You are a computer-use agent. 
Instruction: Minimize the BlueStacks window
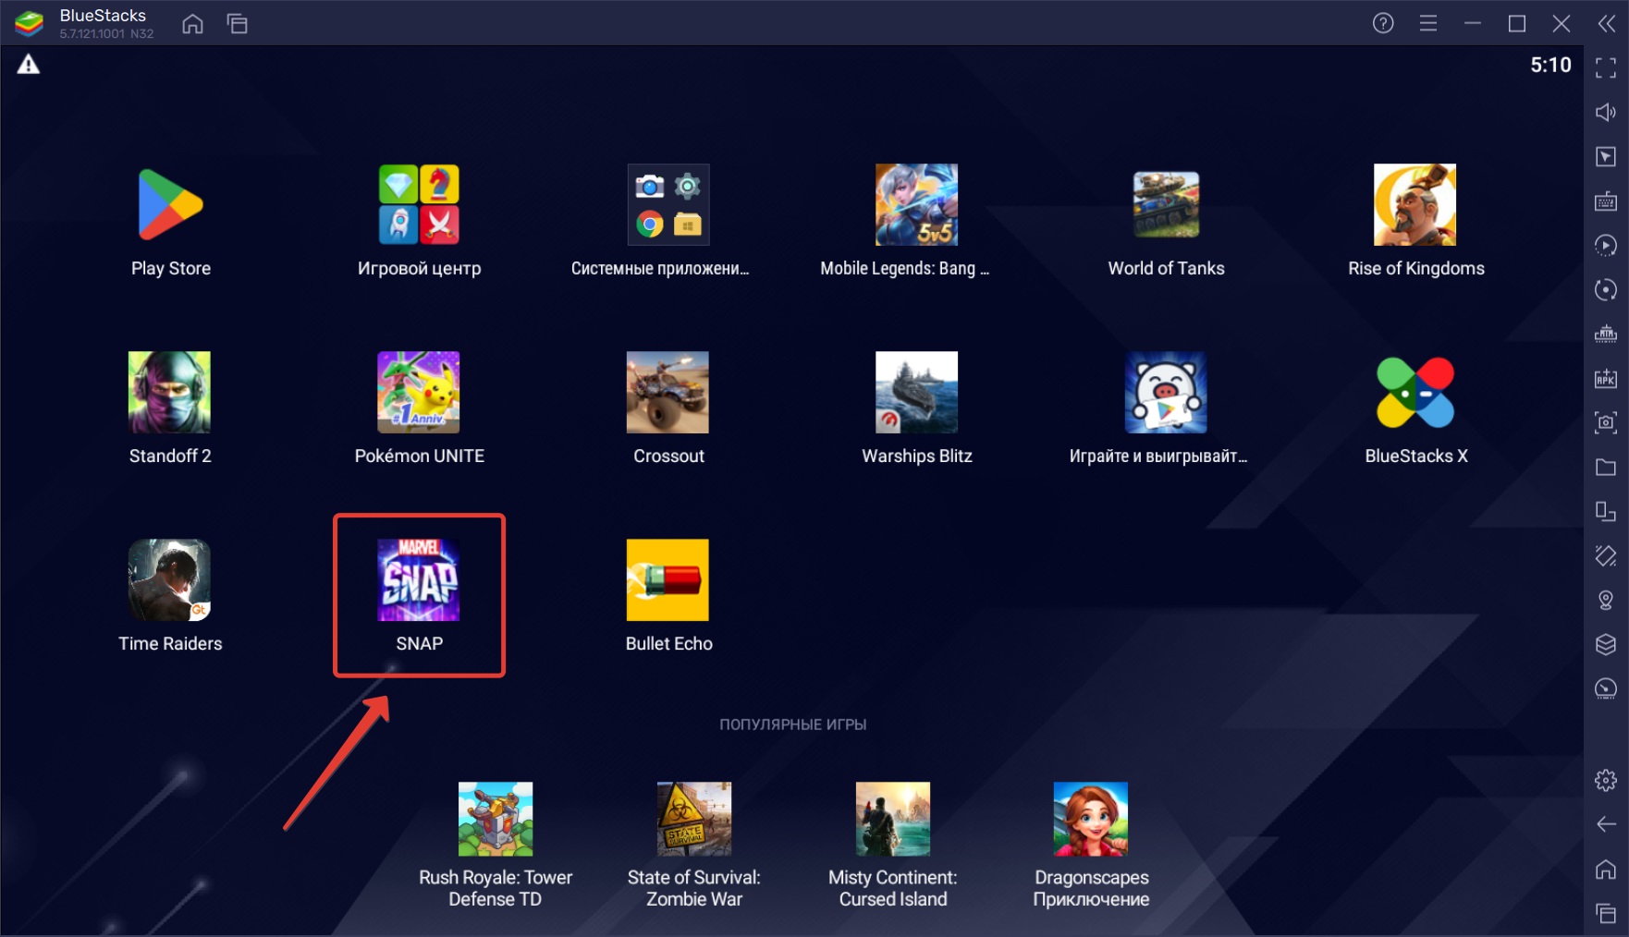(x=1473, y=23)
